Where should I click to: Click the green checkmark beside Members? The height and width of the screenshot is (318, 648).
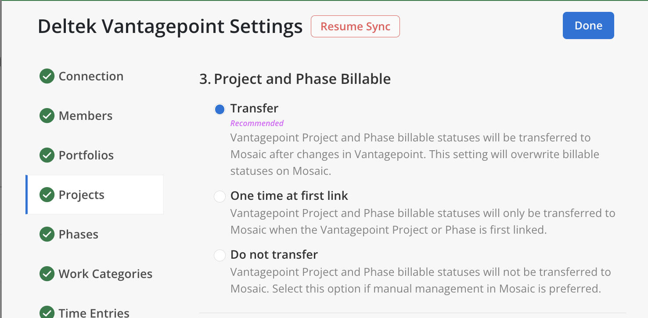tap(47, 116)
